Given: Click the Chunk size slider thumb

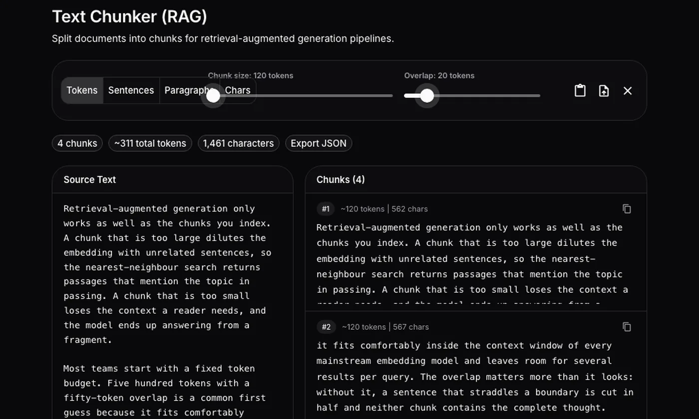Looking at the screenshot, I should (x=213, y=96).
